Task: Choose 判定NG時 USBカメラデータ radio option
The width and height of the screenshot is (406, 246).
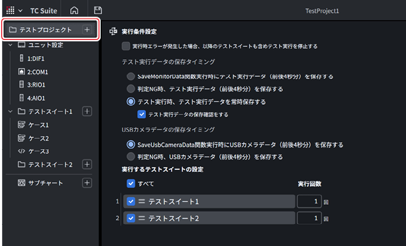Action: coord(131,157)
